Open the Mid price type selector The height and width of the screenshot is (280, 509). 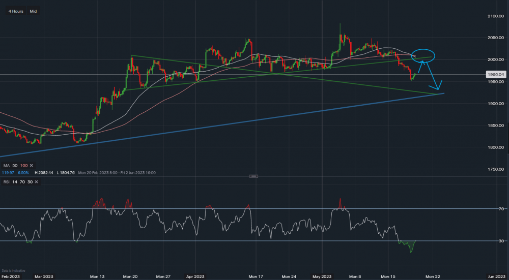[33, 11]
